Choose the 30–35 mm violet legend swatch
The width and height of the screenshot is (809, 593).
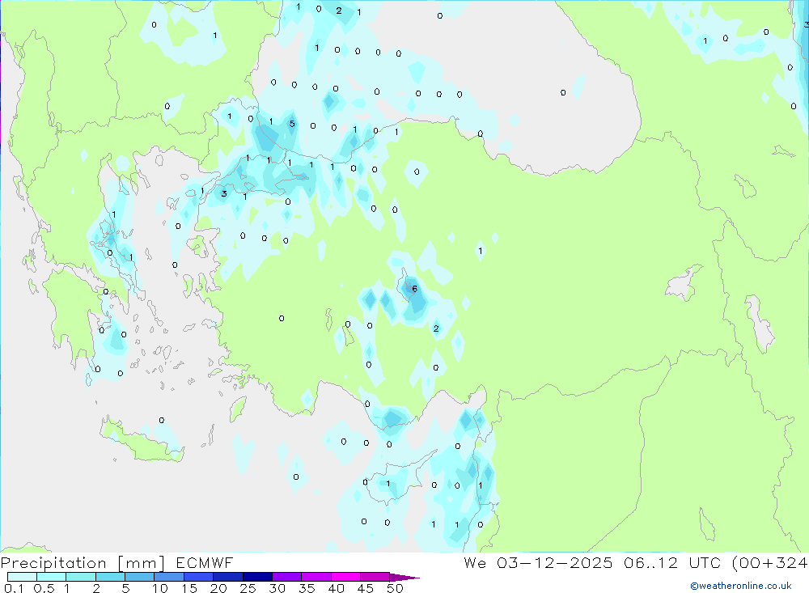[287, 577]
